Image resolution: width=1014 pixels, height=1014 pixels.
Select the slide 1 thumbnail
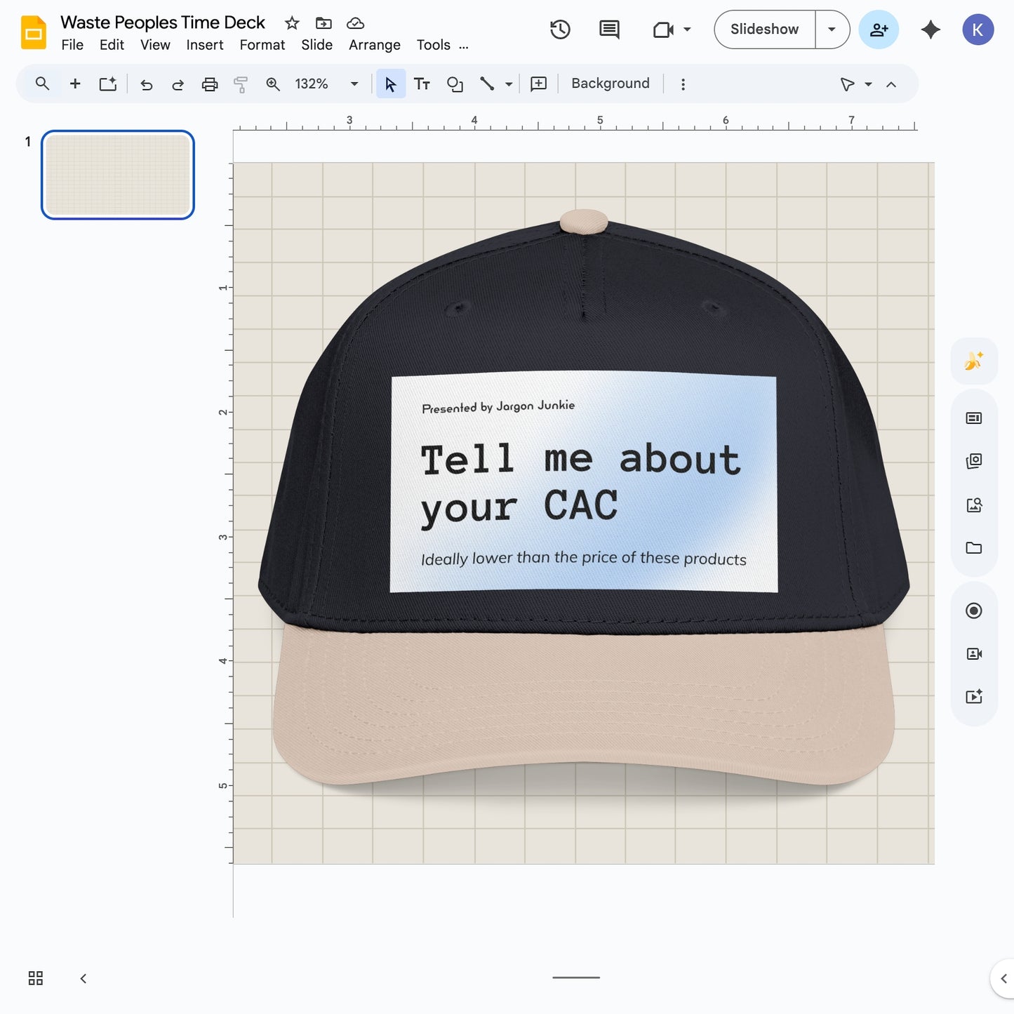coord(117,175)
